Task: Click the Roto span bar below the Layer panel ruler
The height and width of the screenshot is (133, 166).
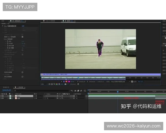Action: 83,80
